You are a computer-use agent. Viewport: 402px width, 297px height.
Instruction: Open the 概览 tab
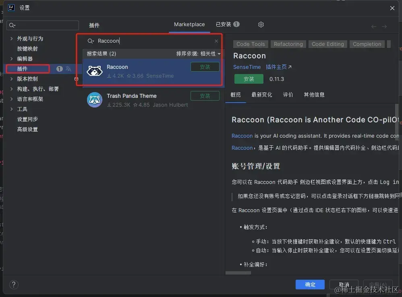236,95
